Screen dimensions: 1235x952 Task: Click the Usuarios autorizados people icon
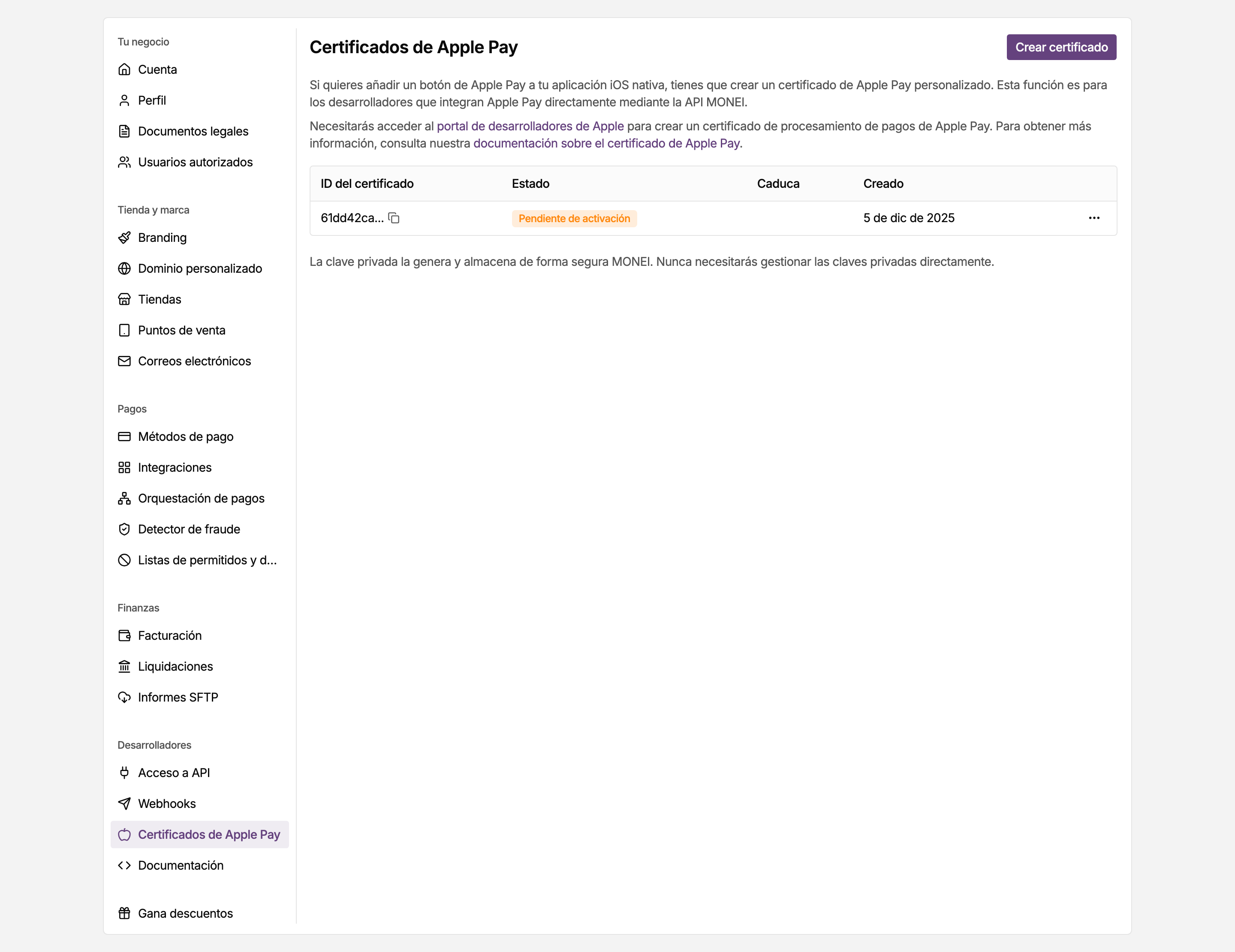pyautogui.click(x=124, y=162)
